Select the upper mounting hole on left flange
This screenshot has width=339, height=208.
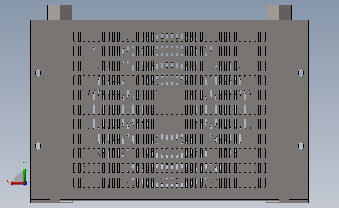38,73
